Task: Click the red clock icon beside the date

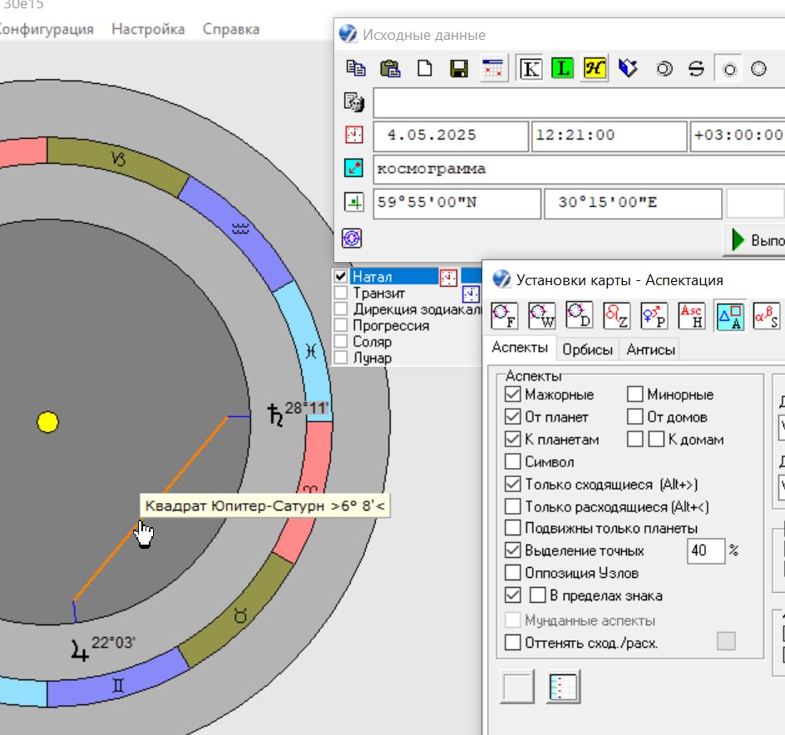Action: coord(354,135)
